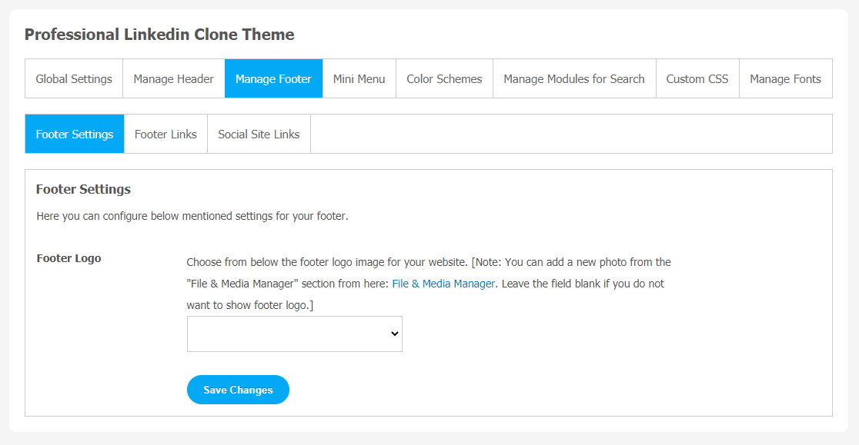This screenshot has width=859, height=445.
Task: Click the Save Changes button
Action: [x=238, y=390]
